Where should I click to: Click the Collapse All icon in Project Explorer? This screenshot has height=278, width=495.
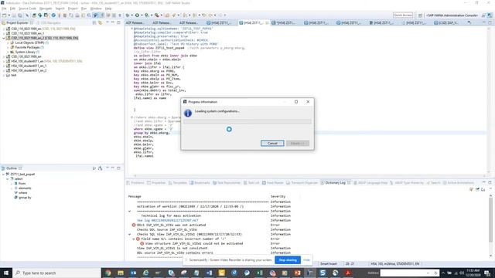(x=94, y=22)
